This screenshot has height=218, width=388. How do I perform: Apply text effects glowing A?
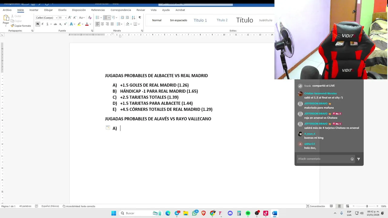71,24
